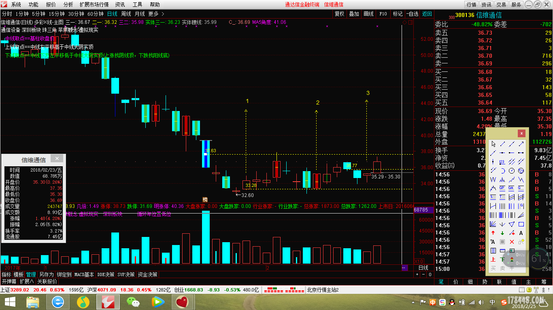Switch to the 筹 panel tab
553x310 pixels.
pos(543,281)
